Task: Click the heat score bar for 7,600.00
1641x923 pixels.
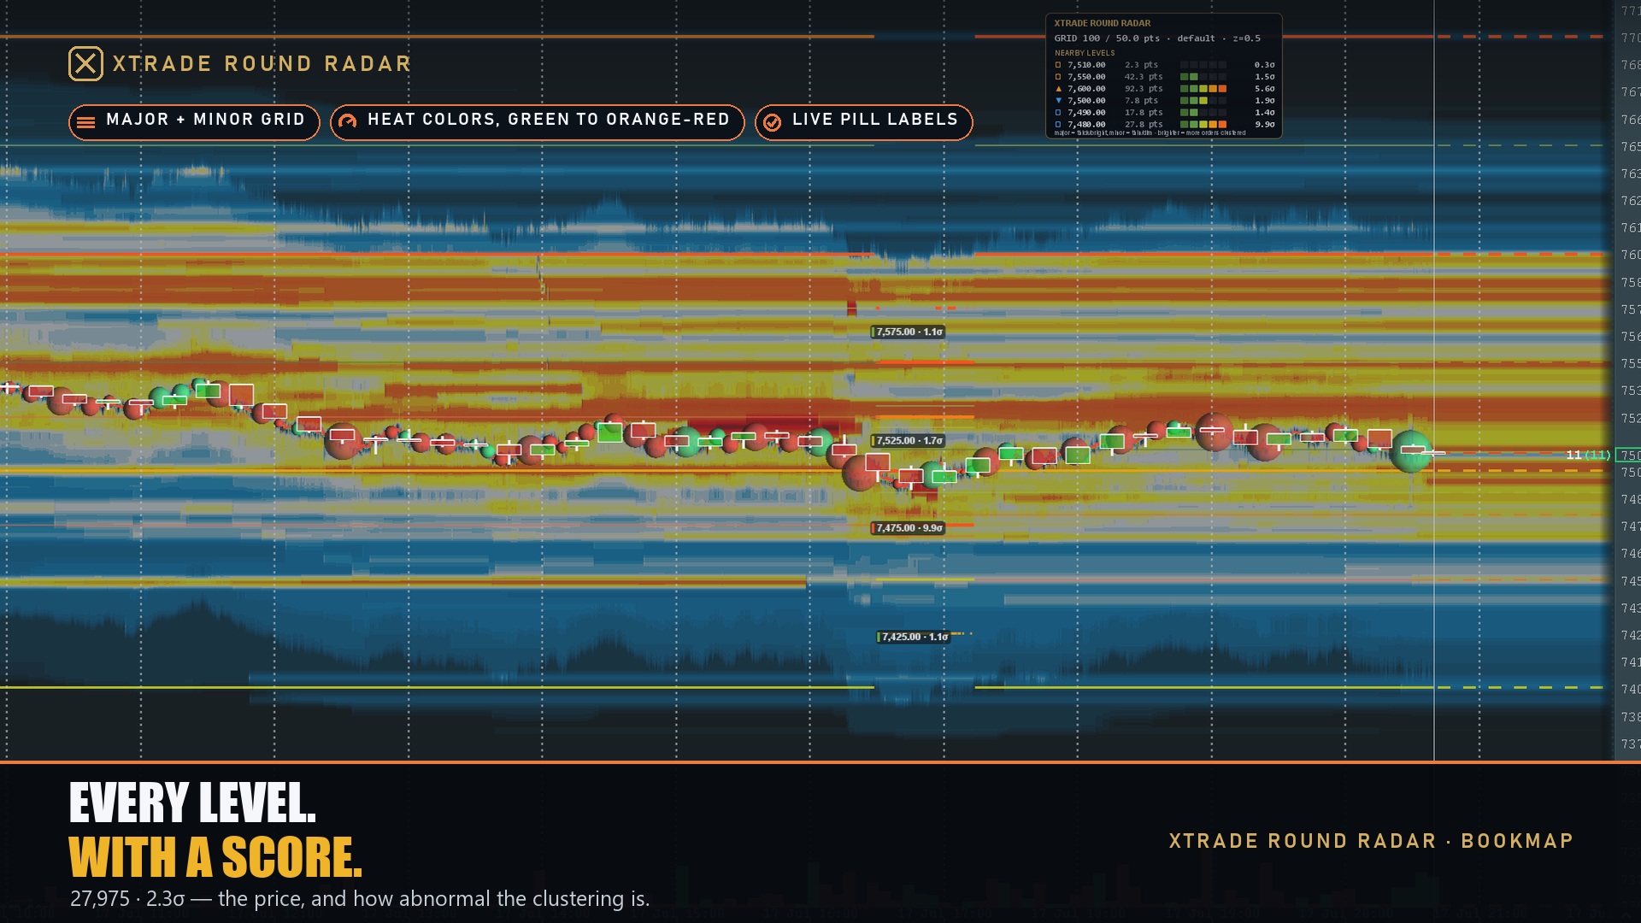Action: coord(1203,89)
